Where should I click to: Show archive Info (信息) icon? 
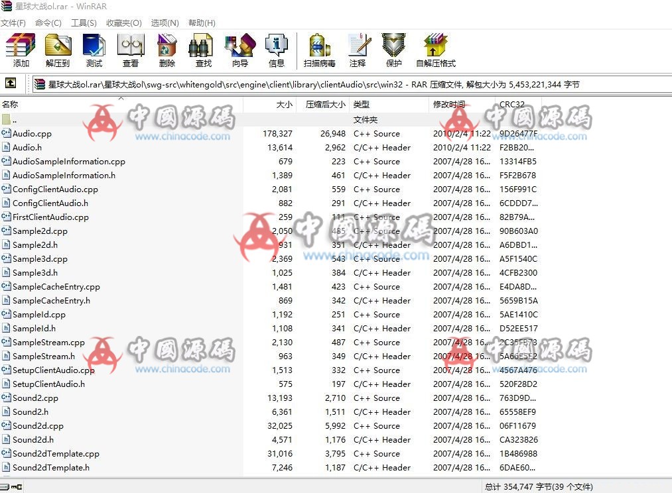tap(276, 50)
